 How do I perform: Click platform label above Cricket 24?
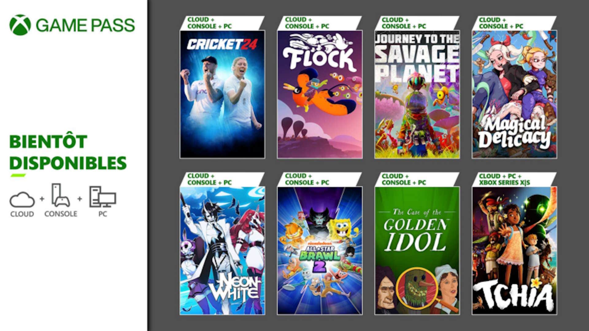point(210,23)
